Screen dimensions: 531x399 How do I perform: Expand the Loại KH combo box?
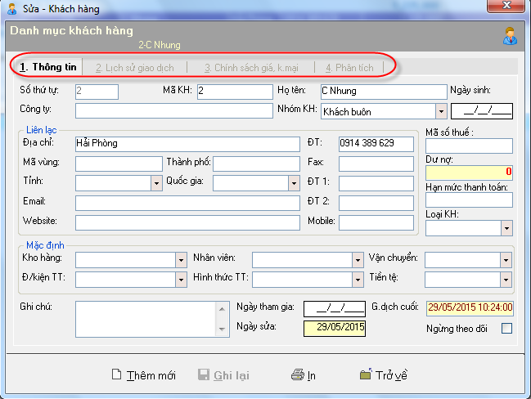pos(506,228)
